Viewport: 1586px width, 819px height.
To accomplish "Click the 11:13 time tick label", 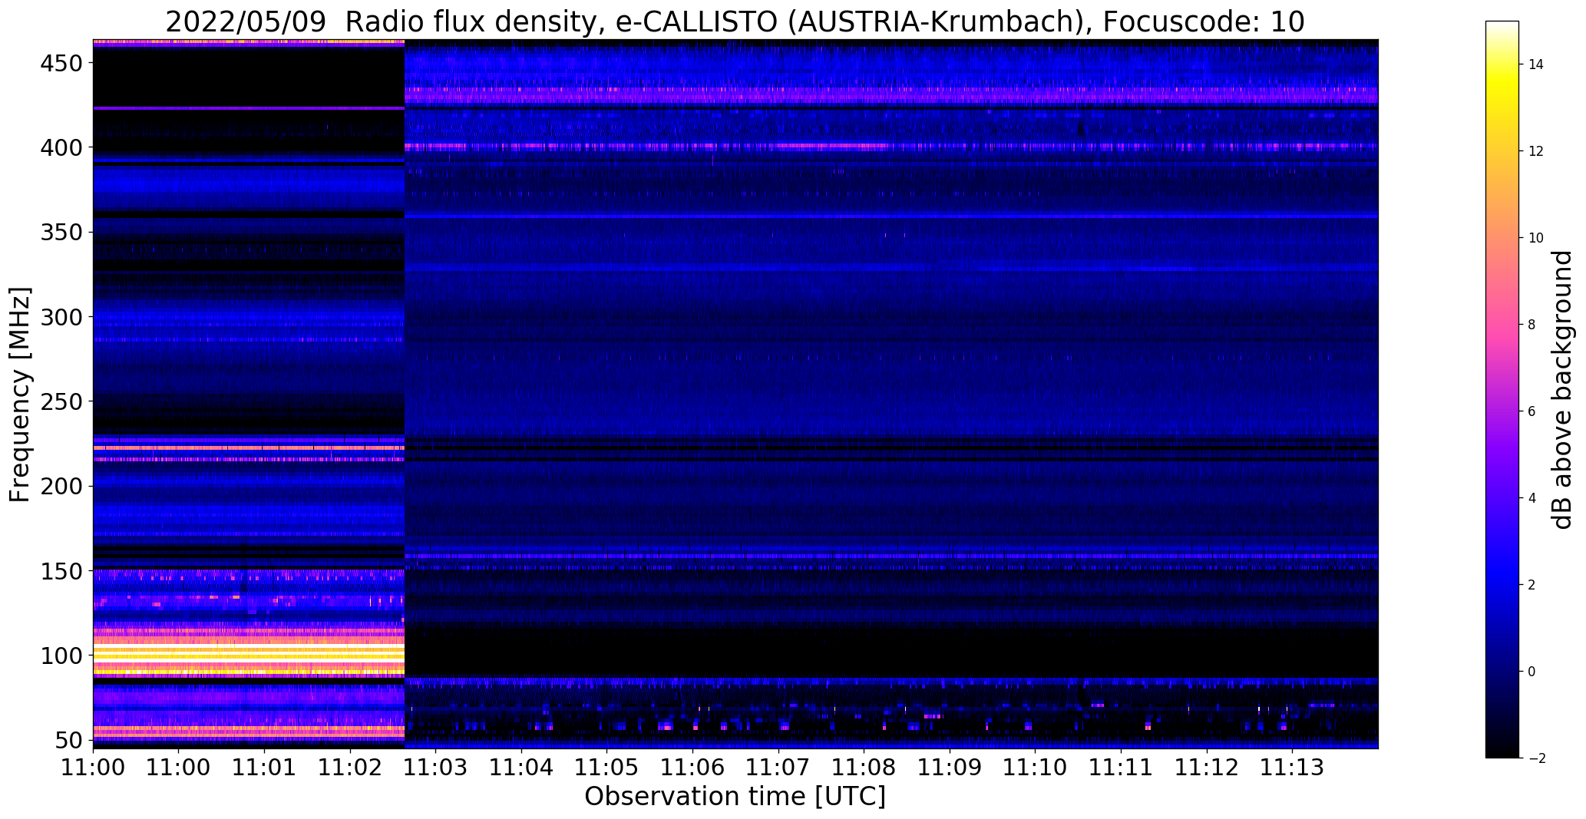I will [1292, 767].
